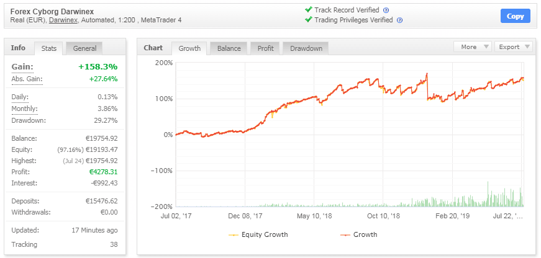Expand the Export dropdown

[513, 47]
